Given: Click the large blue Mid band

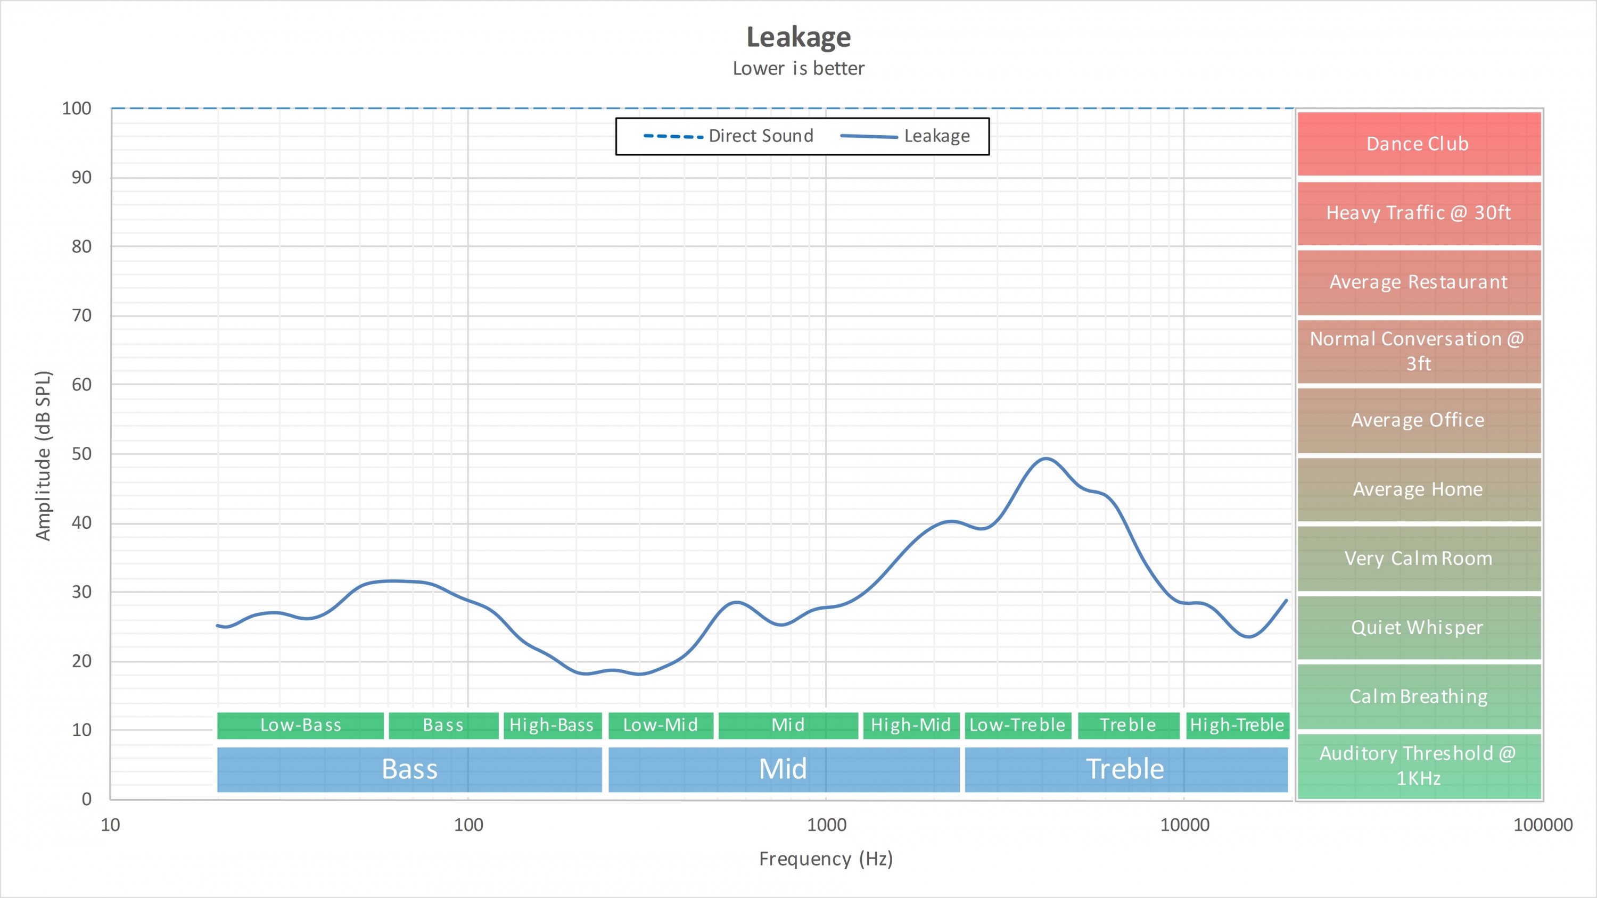Looking at the screenshot, I should coord(783,769).
